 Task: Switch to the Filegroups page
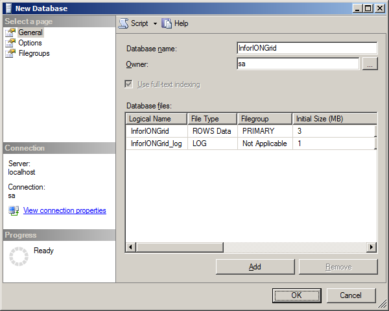pyautogui.click(x=34, y=53)
